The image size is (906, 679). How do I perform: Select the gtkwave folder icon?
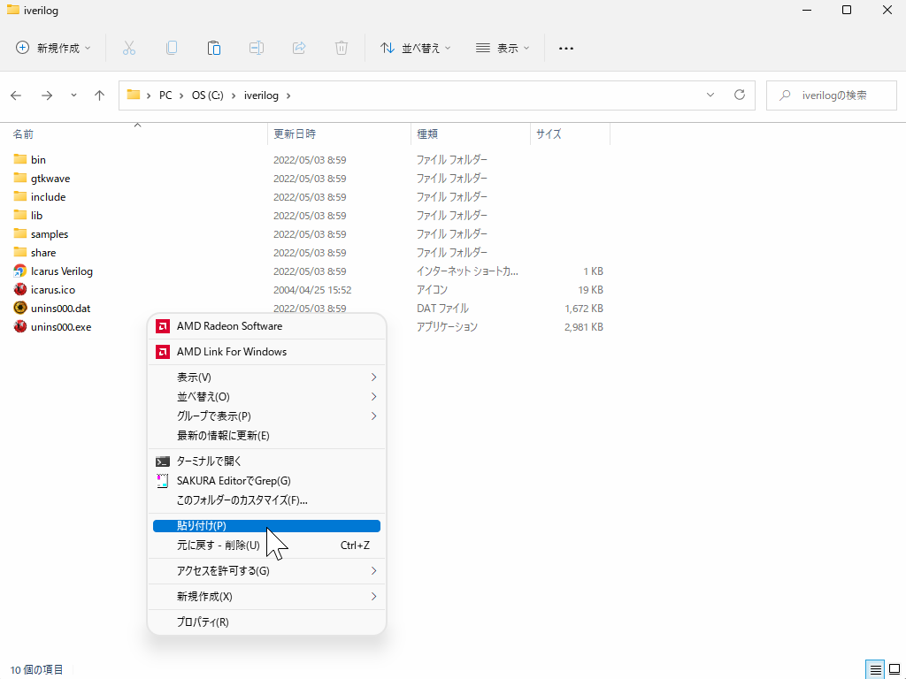[x=20, y=178]
